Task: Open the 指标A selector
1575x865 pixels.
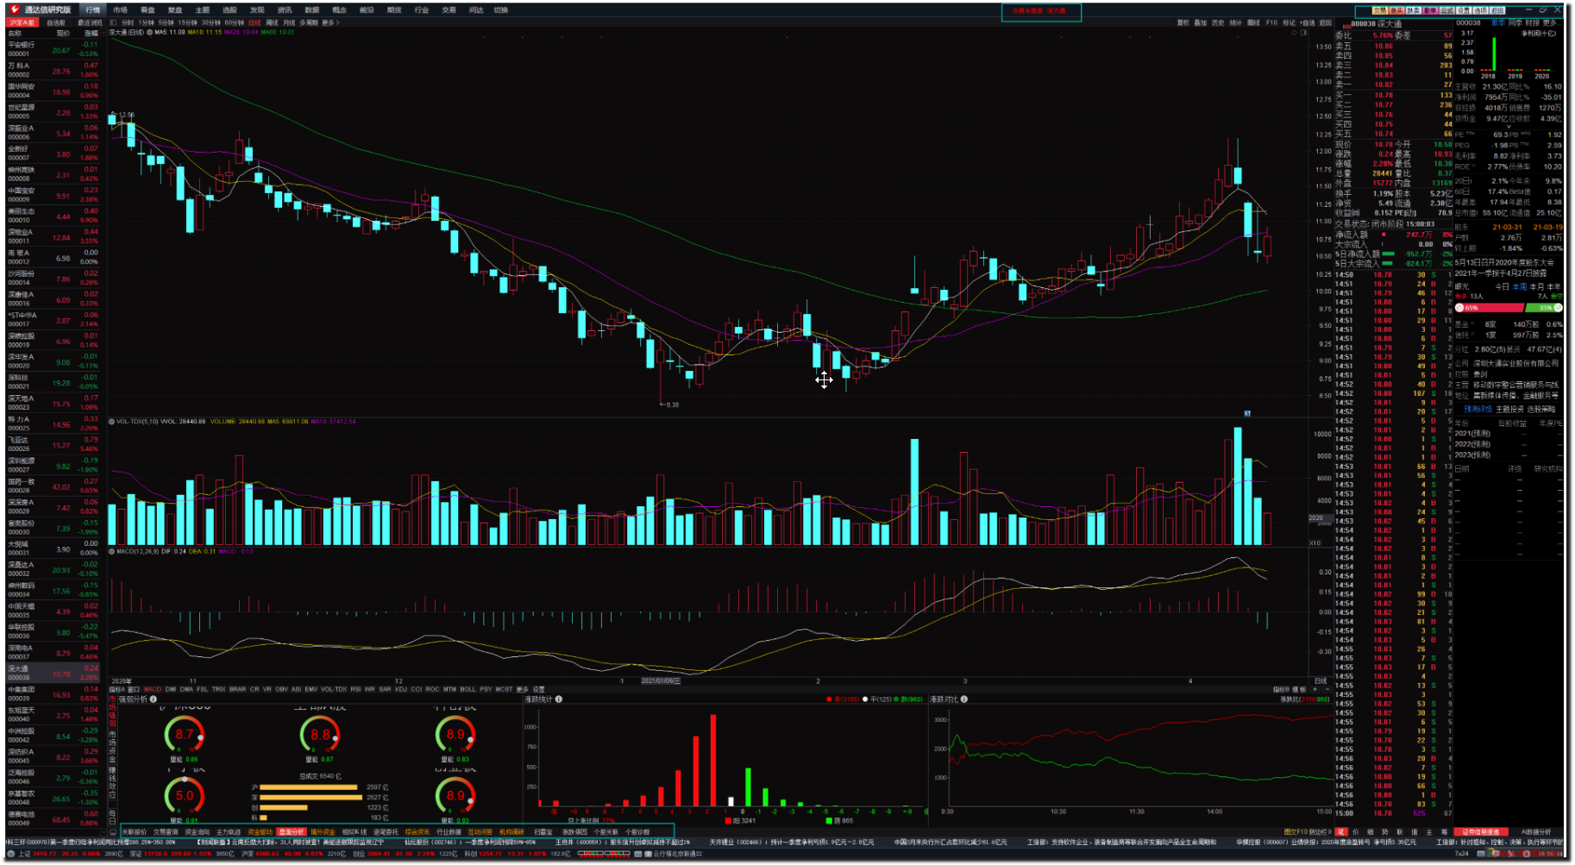Action: 116,690
